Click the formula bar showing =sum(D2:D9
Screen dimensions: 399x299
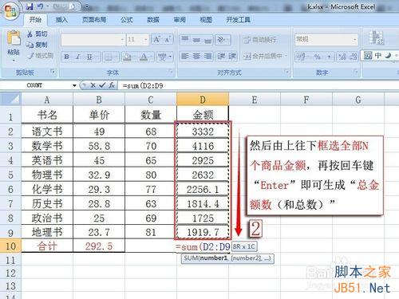coord(258,85)
